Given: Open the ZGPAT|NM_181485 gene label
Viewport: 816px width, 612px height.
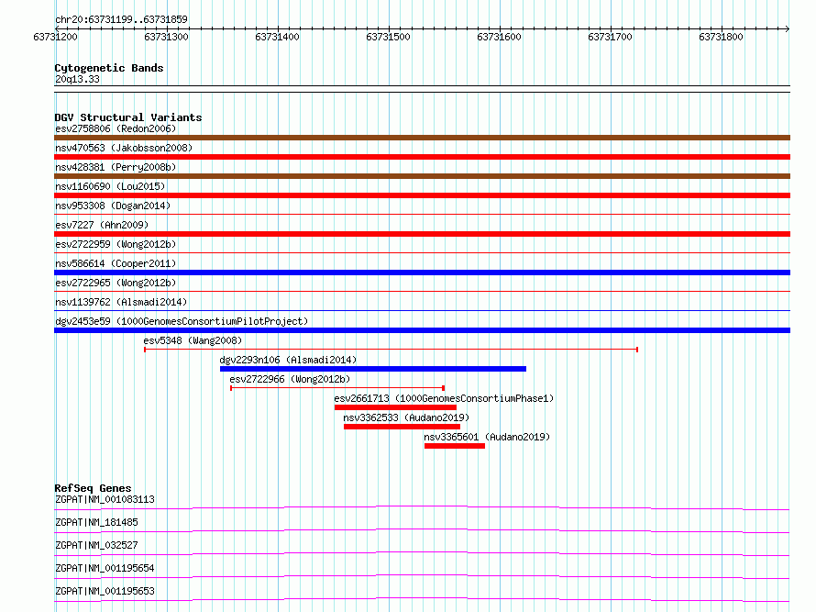Looking at the screenshot, I should point(96,522).
